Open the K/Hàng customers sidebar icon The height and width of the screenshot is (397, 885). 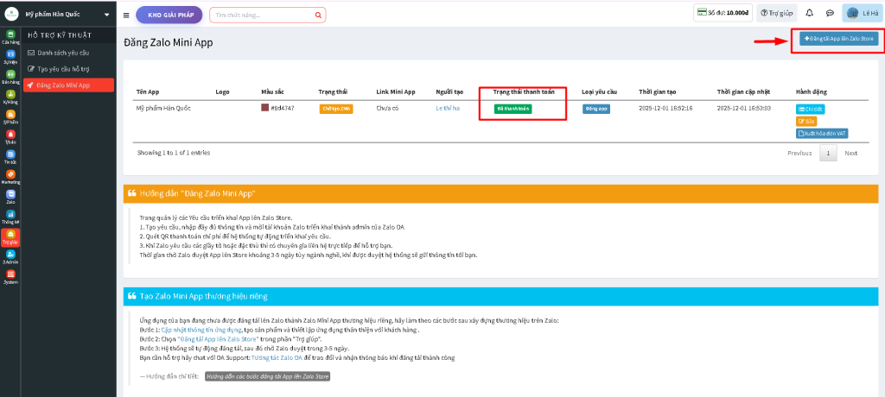point(10,97)
